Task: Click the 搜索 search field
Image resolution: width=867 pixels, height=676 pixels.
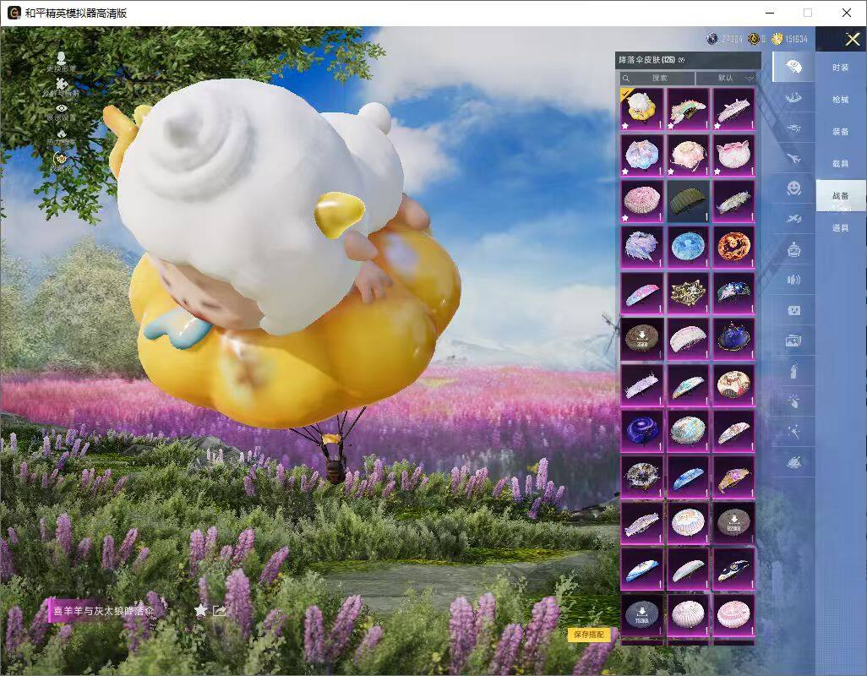Action: pyautogui.click(x=657, y=78)
